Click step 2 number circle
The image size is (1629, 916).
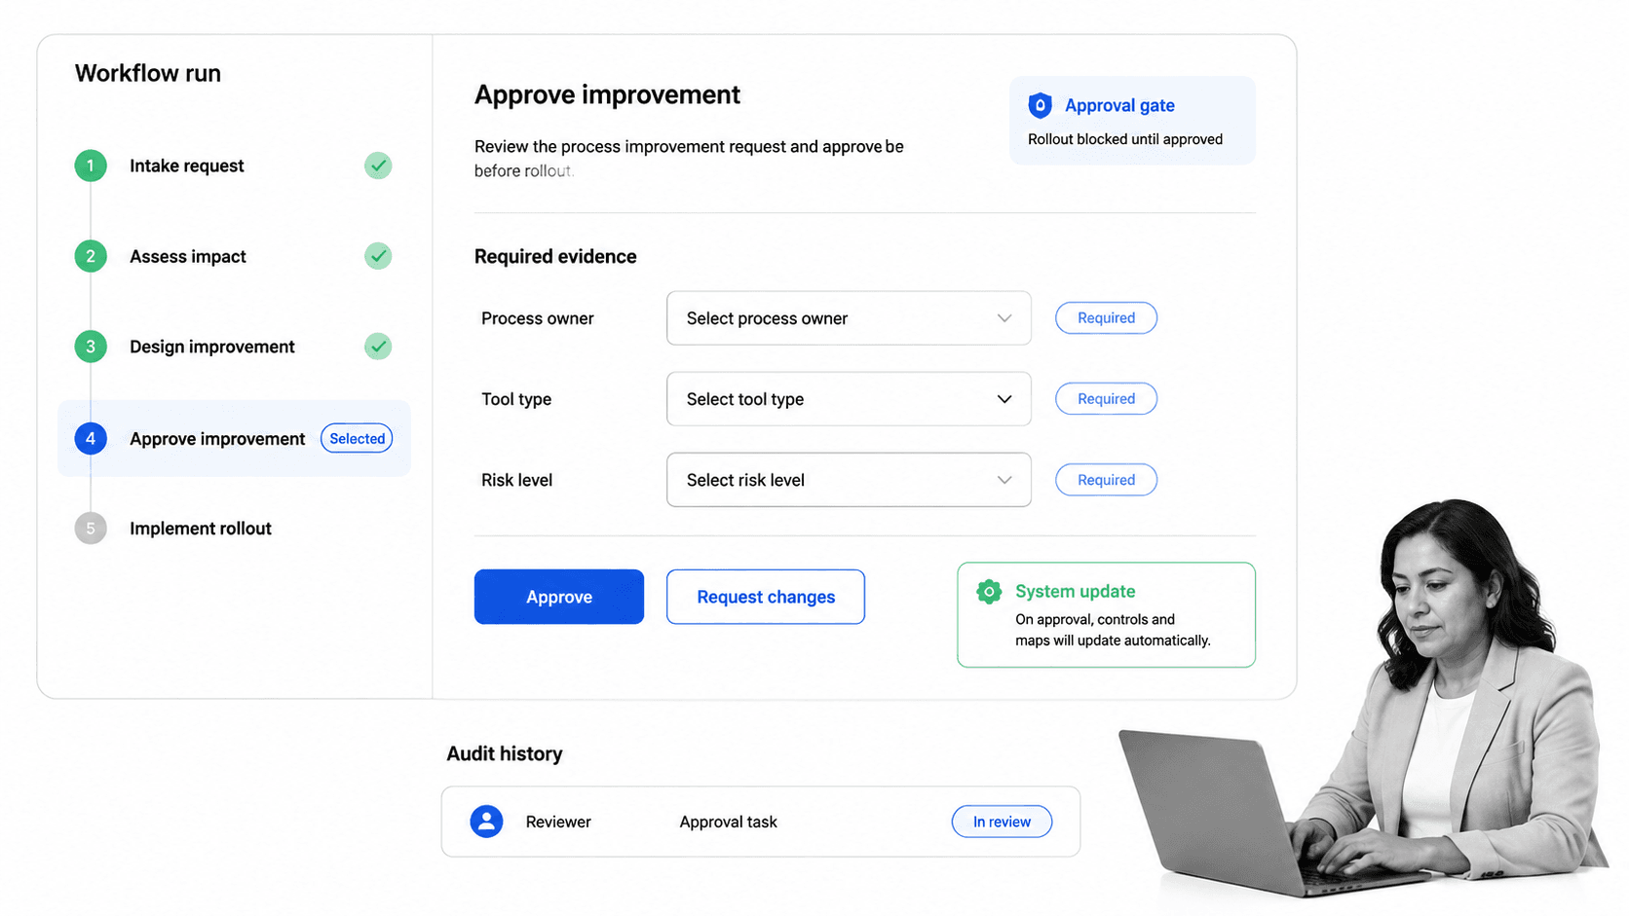pyautogui.click(x=91, y=256)
